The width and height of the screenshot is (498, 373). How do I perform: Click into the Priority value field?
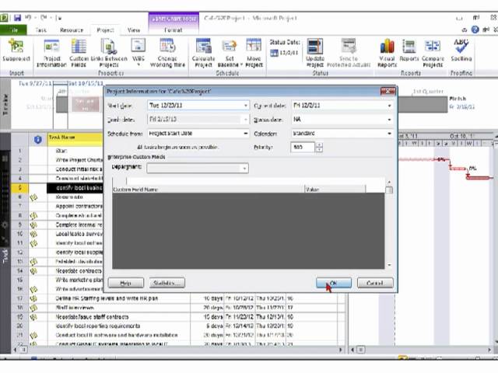tap(303, 147)
